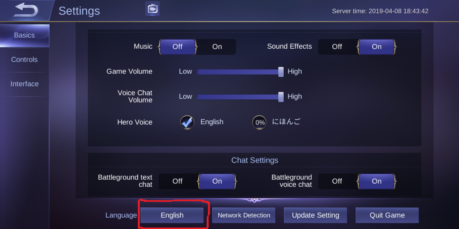Click the Game Volume slider handle
The image size is (459, 229).
click(281, 72)
